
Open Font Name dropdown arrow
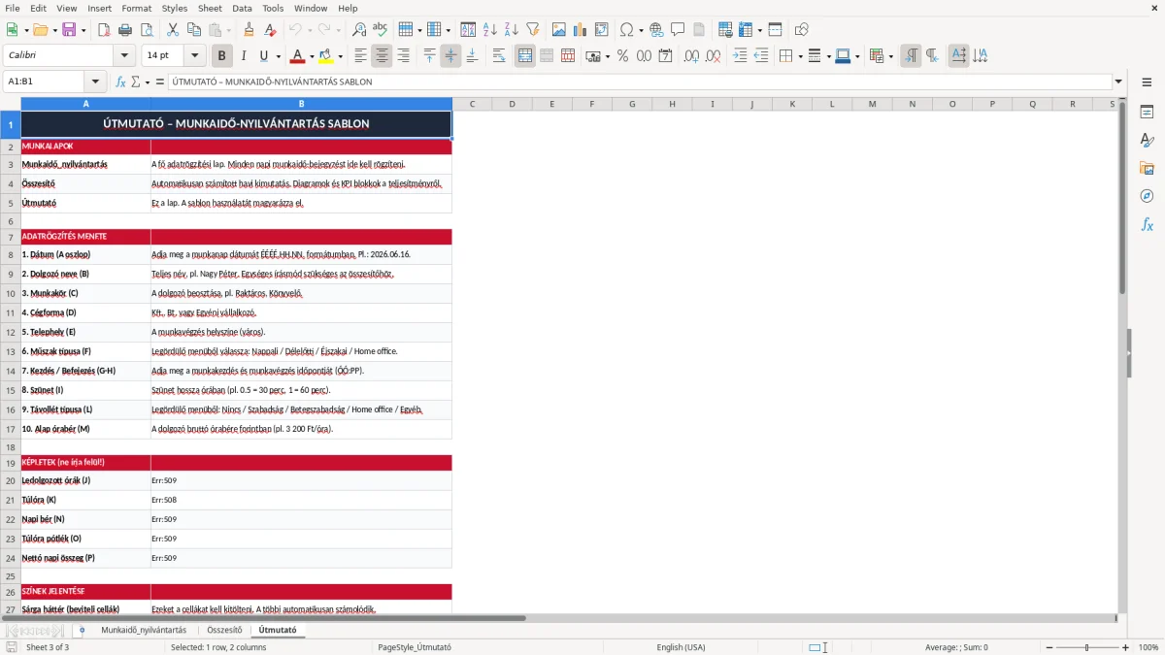click(123, 56)
